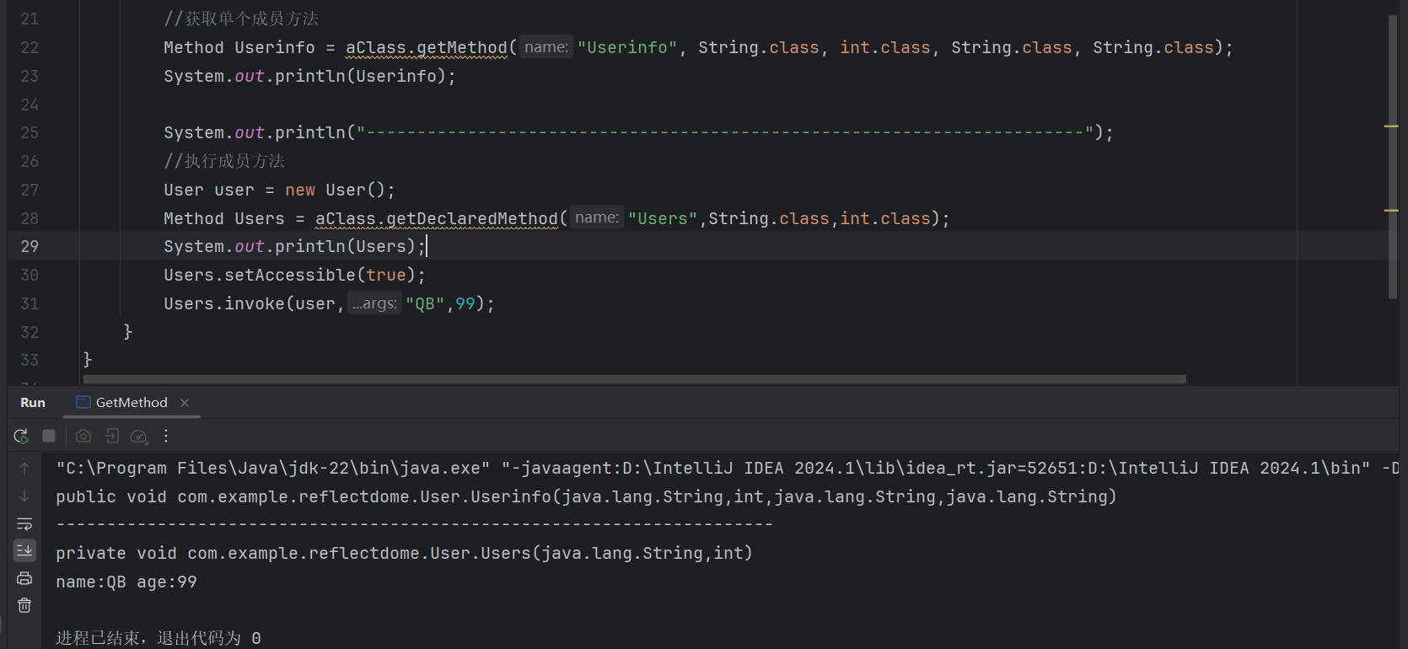This screenshot has width=1408, height=649.
Task: Print the console output
Action: (x=24, y=578)
